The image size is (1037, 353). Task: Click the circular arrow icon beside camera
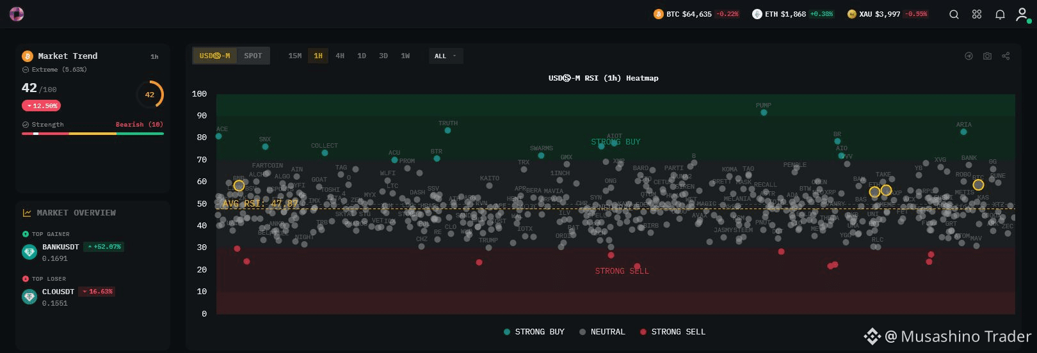coord(969,56)
